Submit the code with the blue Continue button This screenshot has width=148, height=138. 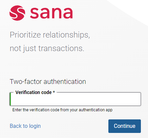click(x=125, y=126)
